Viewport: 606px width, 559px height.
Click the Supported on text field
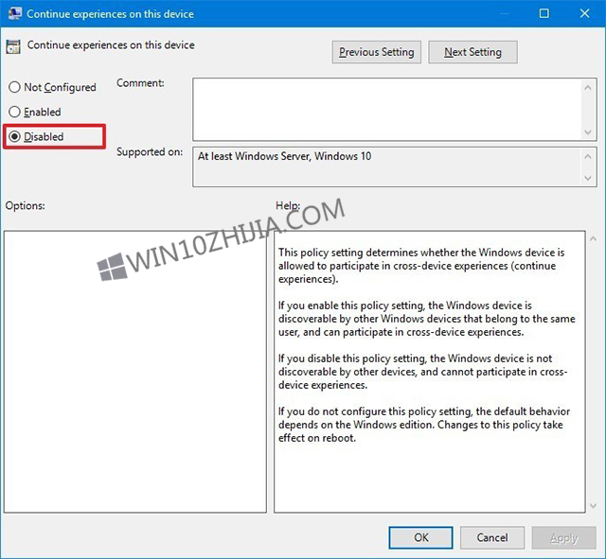(387, 166)
